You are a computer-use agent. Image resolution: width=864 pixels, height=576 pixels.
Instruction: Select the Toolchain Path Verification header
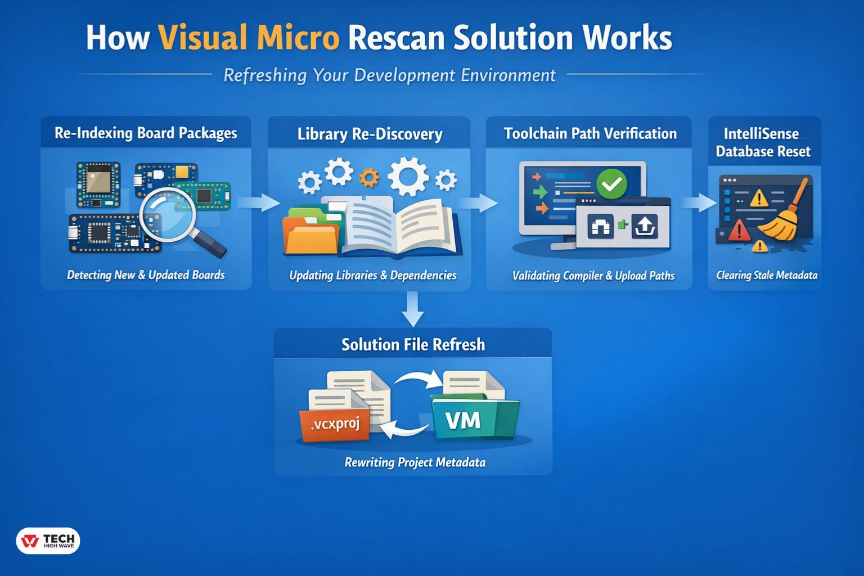click(x=590, y=133)
